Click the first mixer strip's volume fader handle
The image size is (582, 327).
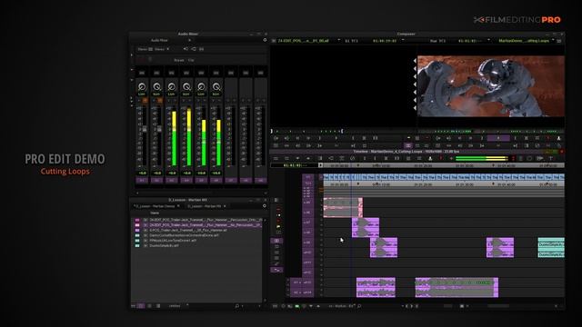point(145,129)
